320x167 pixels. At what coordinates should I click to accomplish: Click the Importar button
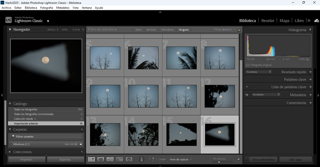[27, 160]
